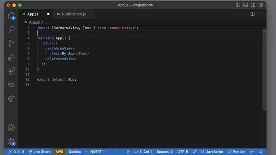Viewport: 276px width, 155px height.
Task: Click the export default App; line
Action: pyautogui.click(x=56, y=79)
